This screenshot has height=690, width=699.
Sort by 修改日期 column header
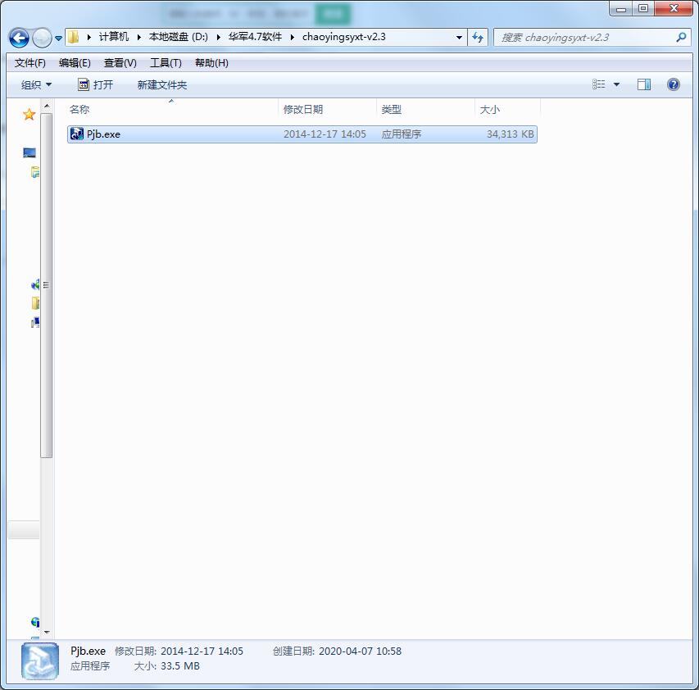point(328,109)
